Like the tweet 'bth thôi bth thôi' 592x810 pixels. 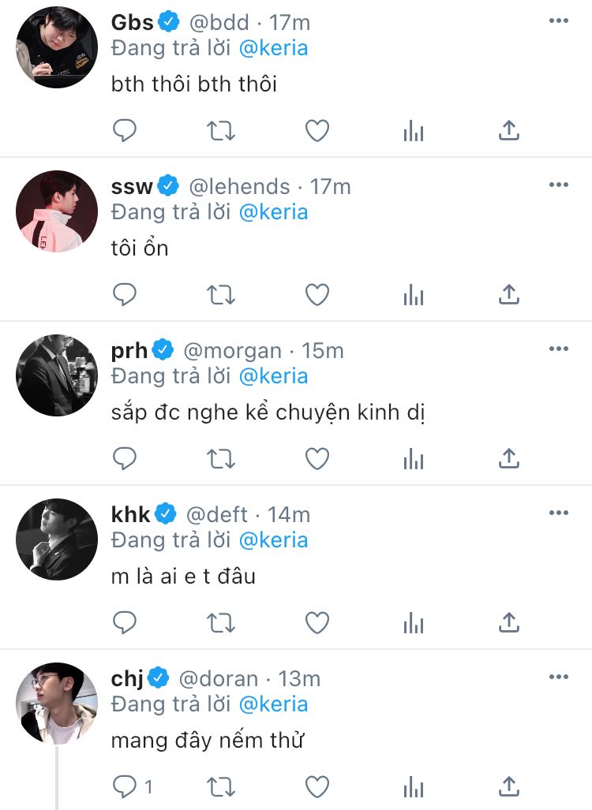(317, 130)
